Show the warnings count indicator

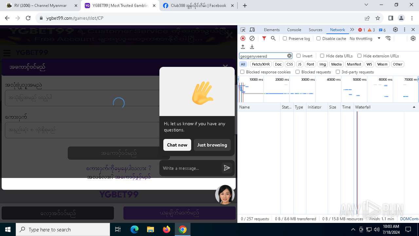pyautogui.click(x=371, y=30)
